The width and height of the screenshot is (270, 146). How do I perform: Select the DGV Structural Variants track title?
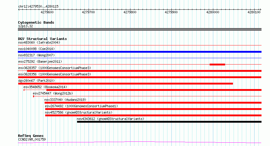42,39
